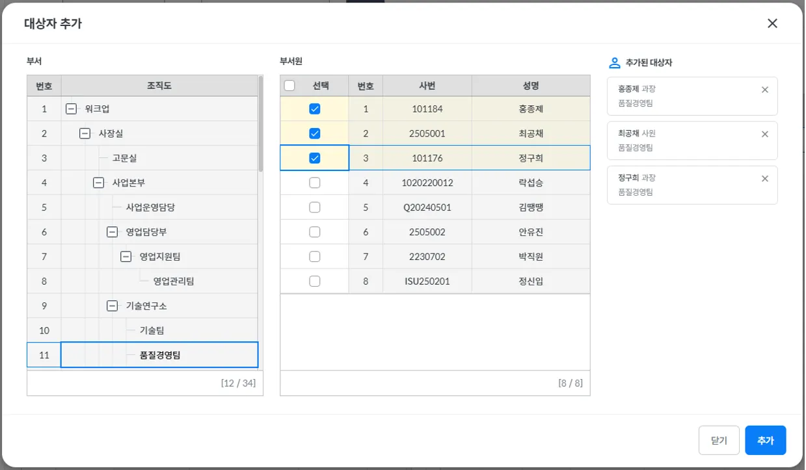The width and height of the screenshot is (806, 470).
Task: Remove 정구희 from added targets list
Action: click(x=764, y=179)
